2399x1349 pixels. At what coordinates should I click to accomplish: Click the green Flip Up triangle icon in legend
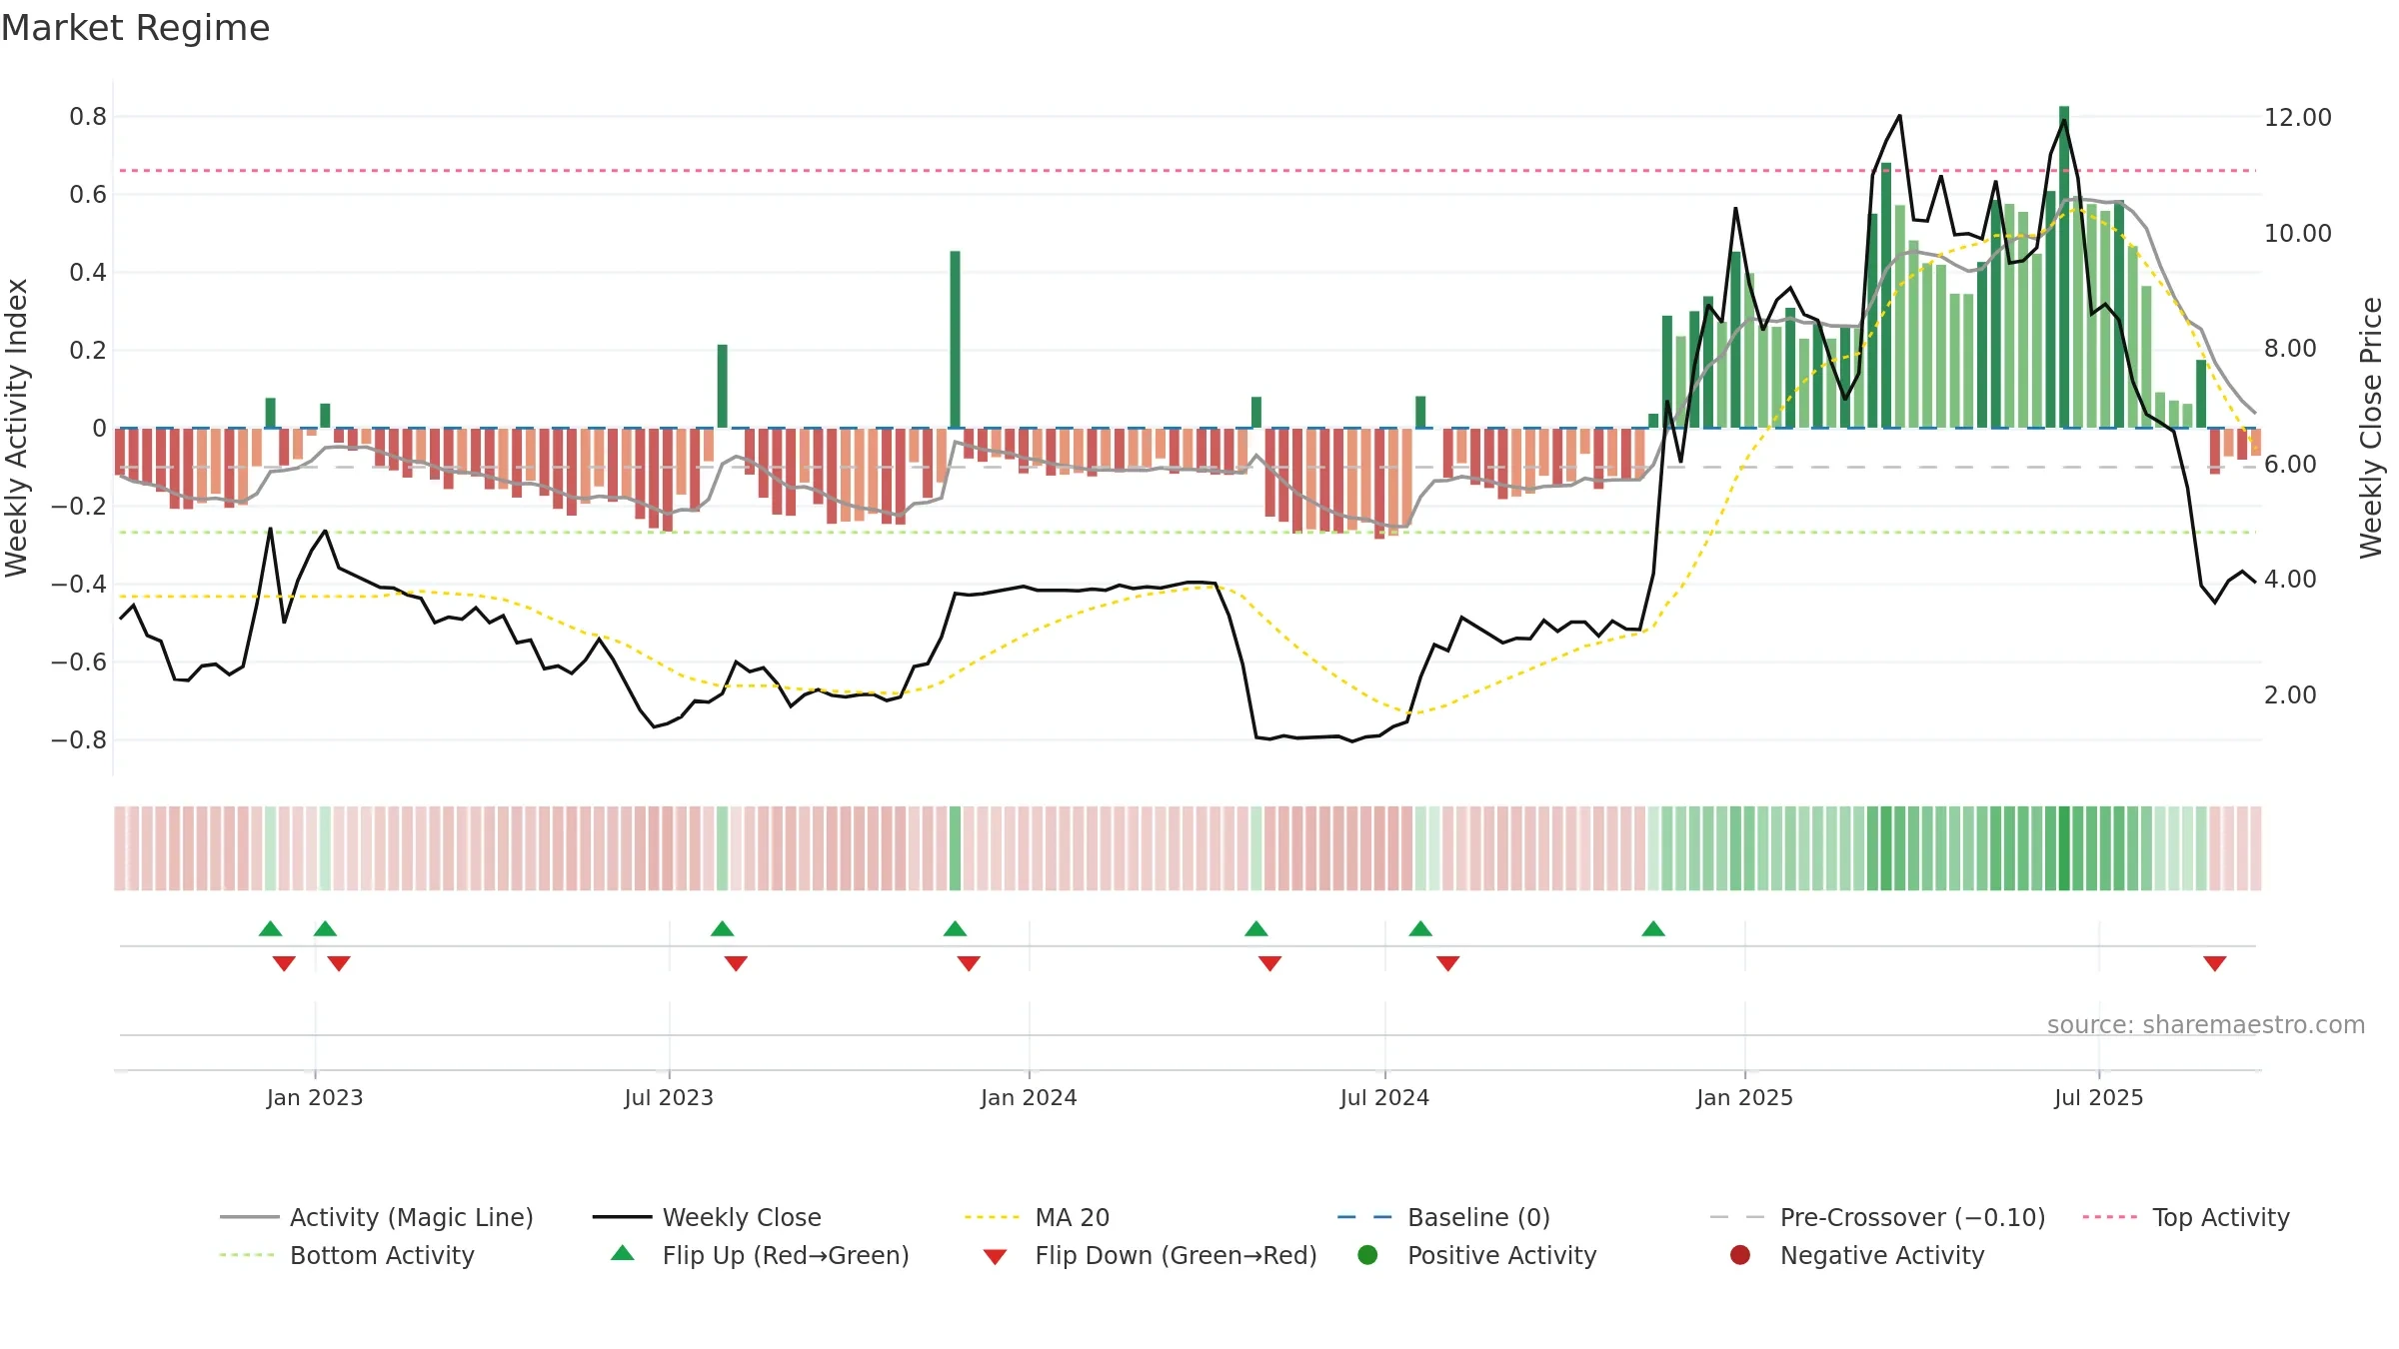pos(623,1253)
